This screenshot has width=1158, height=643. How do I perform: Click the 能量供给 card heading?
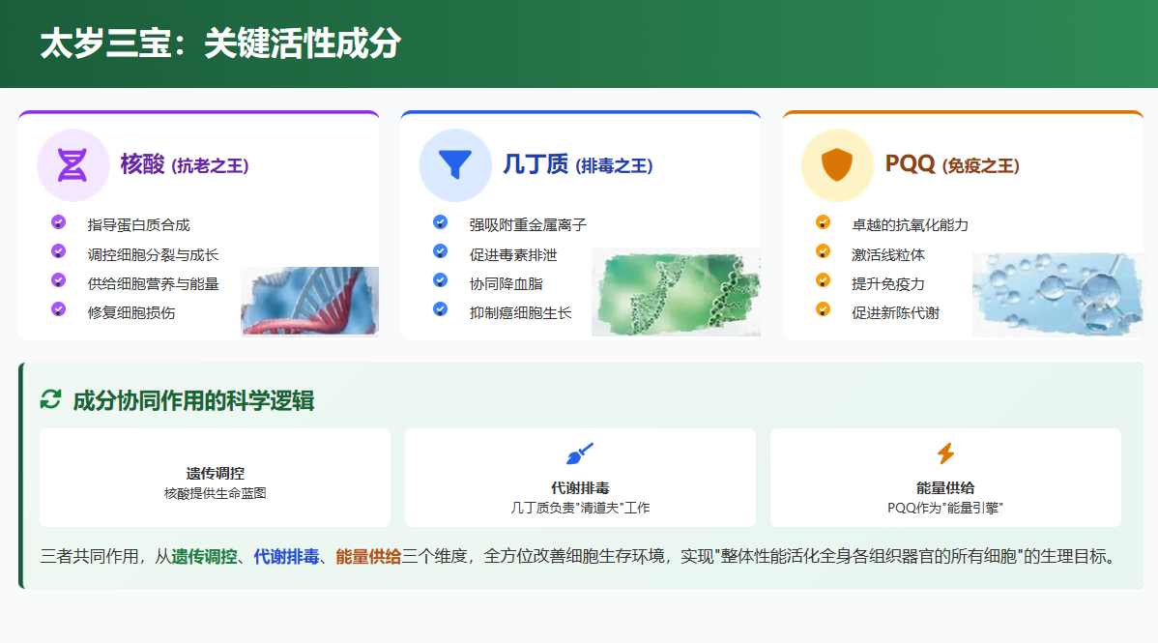click(945, 487)
